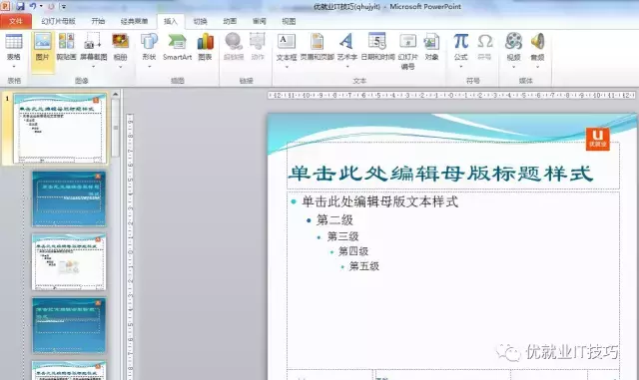
Task: Click the master title placeholder 单击此处编辑母版标题样式
Action: tap(440, 174)
